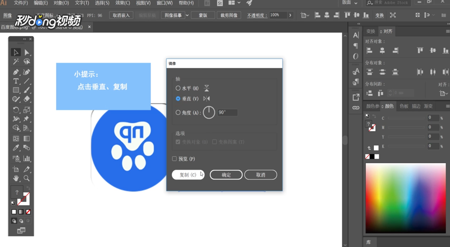Select the Pen tool
This screenshot has width=450, height=247.
[x=16, y=72]
